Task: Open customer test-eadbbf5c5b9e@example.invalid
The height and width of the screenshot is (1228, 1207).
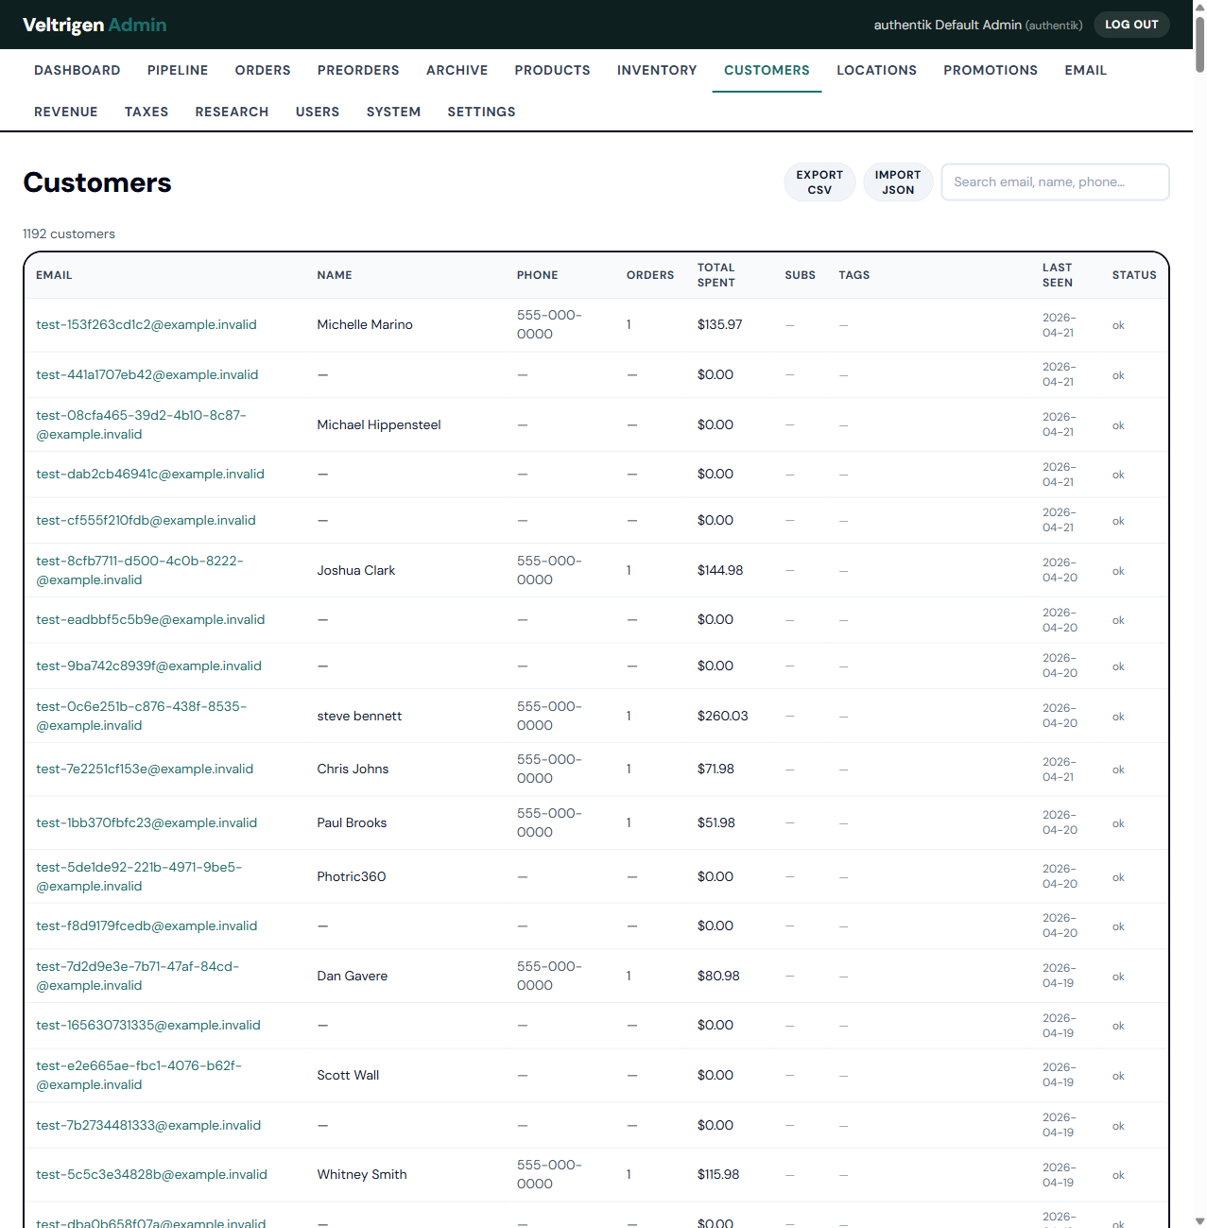Action: pyautogui.click(x=150, y=619)
